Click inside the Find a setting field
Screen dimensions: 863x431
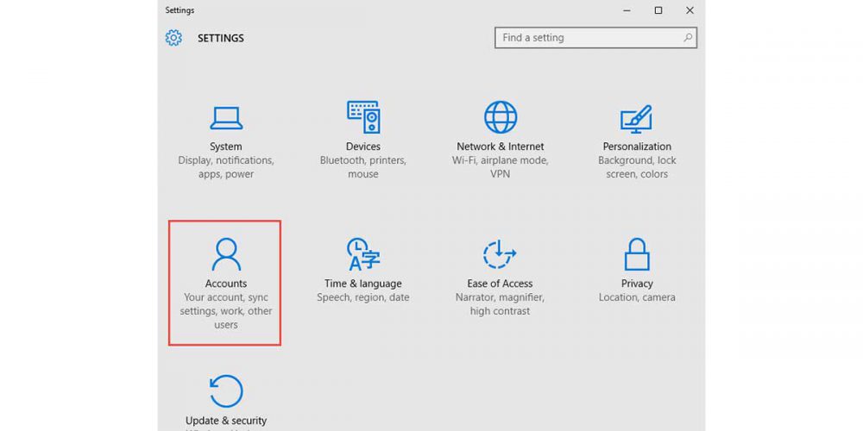[x=587, y=38]
